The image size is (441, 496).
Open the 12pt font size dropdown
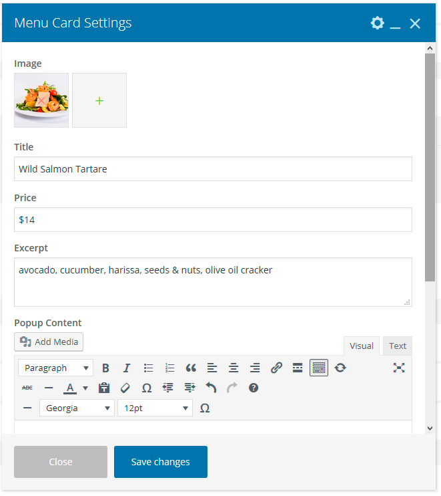tap(155, 408)
